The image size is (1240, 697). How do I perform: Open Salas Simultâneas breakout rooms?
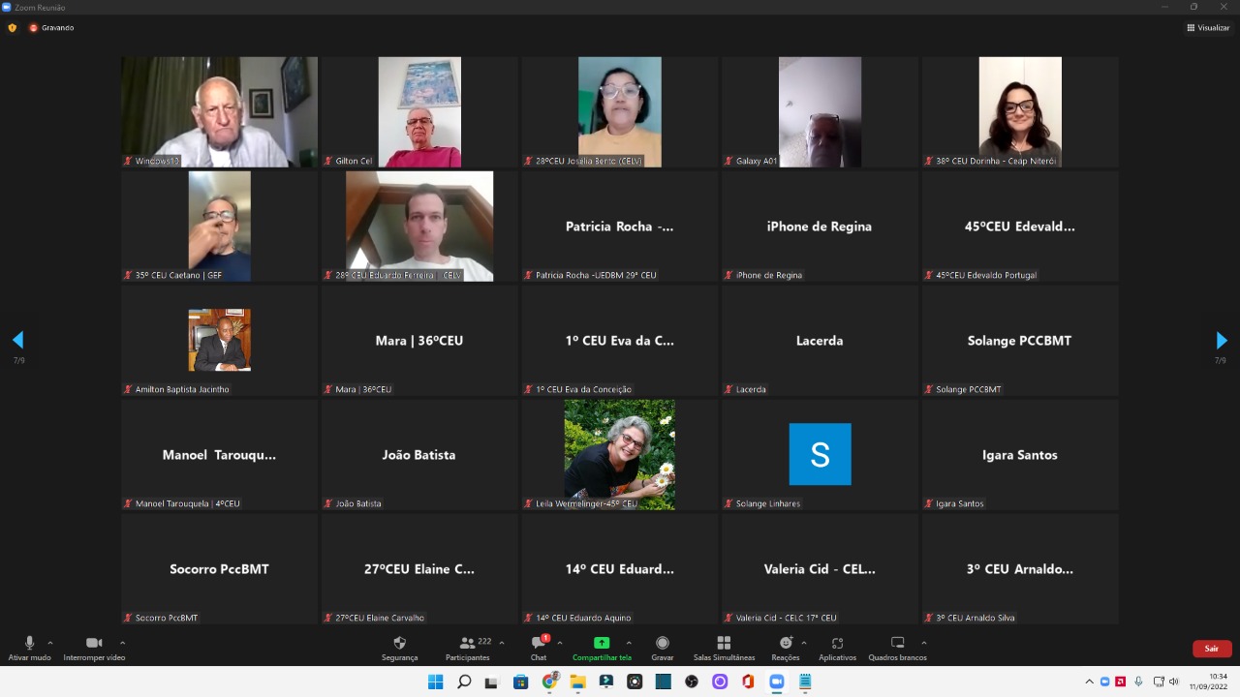(x=724, y=648)
